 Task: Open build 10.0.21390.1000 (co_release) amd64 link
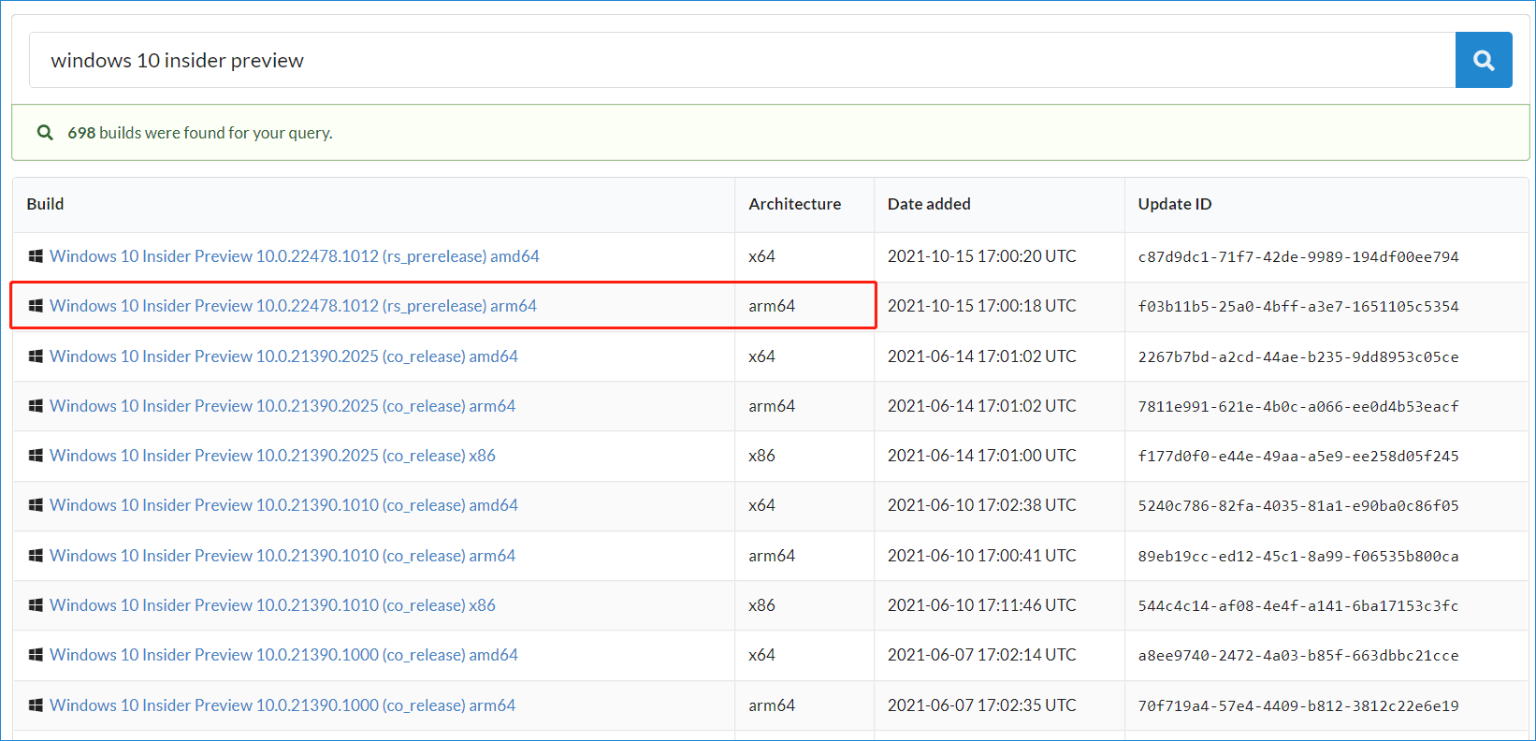pyautogui.click(x=283, y=655)
